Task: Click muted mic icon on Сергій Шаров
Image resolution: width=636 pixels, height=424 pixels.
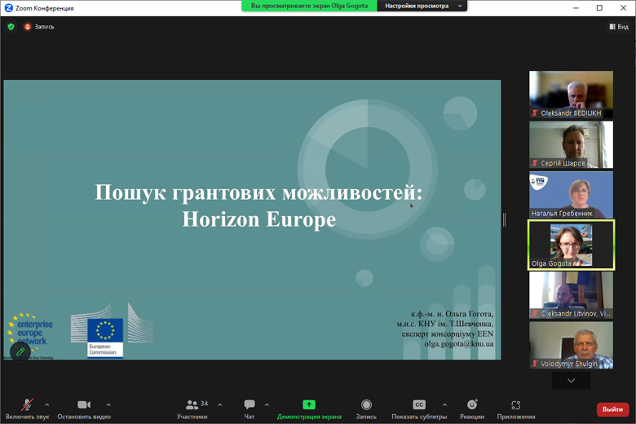Action: point(535,163)
